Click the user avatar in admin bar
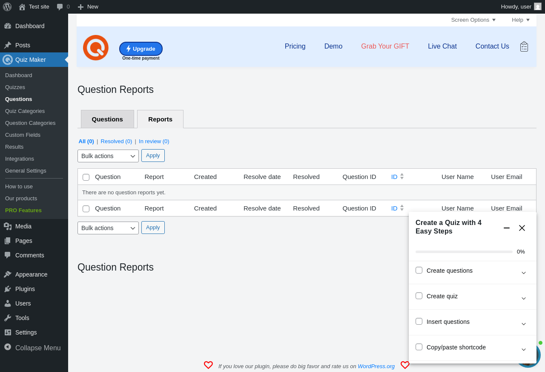The height and width of the screenshot is (372, 545). [538, 6]
